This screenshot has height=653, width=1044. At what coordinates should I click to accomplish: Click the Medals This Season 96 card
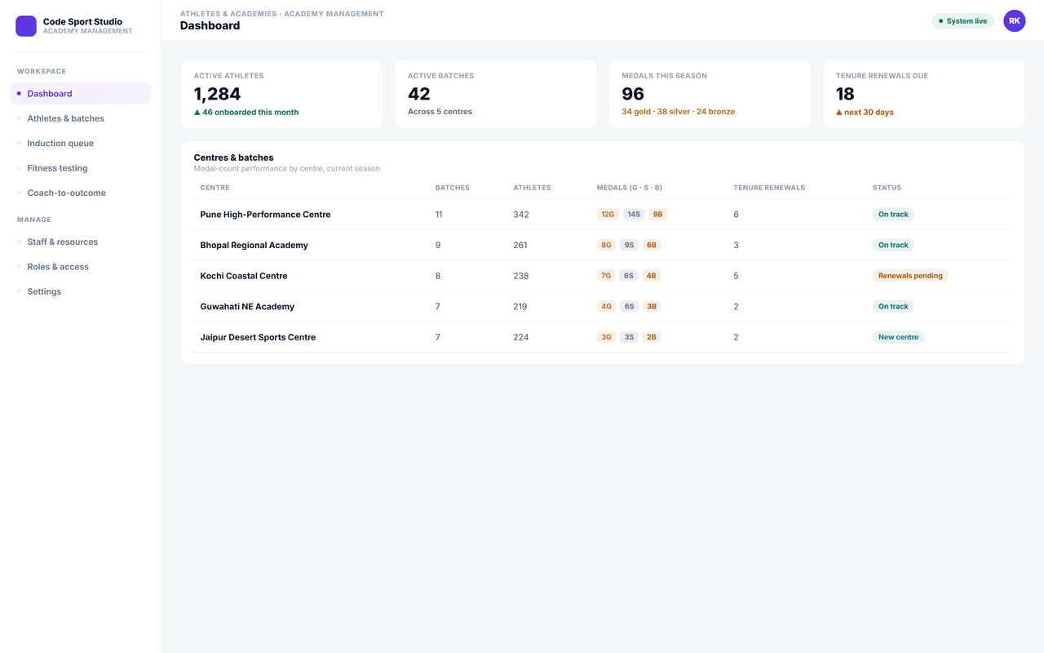pyautogui.click(x=710, y=94)
